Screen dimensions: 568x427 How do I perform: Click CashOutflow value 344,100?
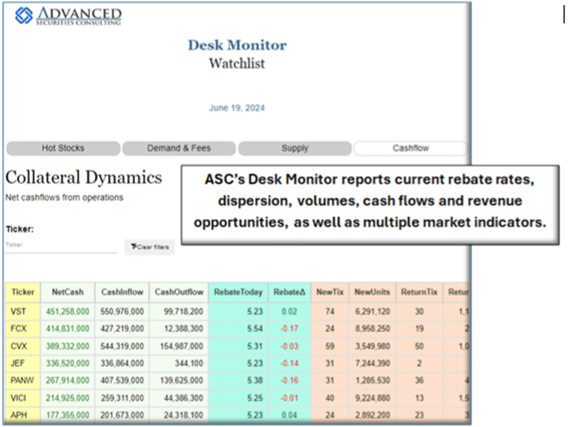point(189,363)
